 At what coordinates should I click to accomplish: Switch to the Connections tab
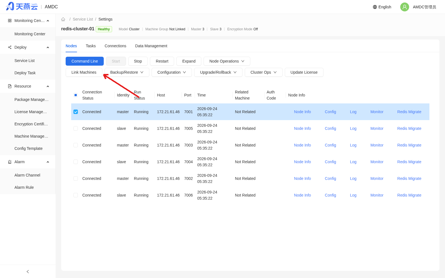coord(115,46)
